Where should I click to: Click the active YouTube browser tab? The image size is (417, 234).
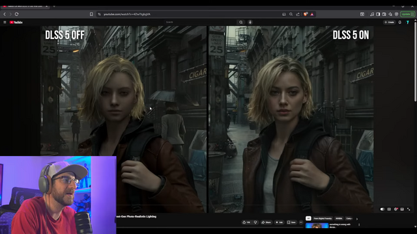coord(24,6)
